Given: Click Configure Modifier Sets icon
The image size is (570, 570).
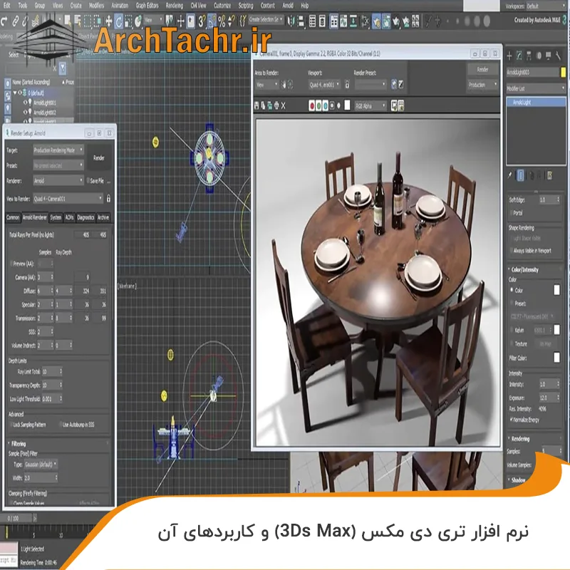Looking at the screenshot, I should tap(549, 175).
